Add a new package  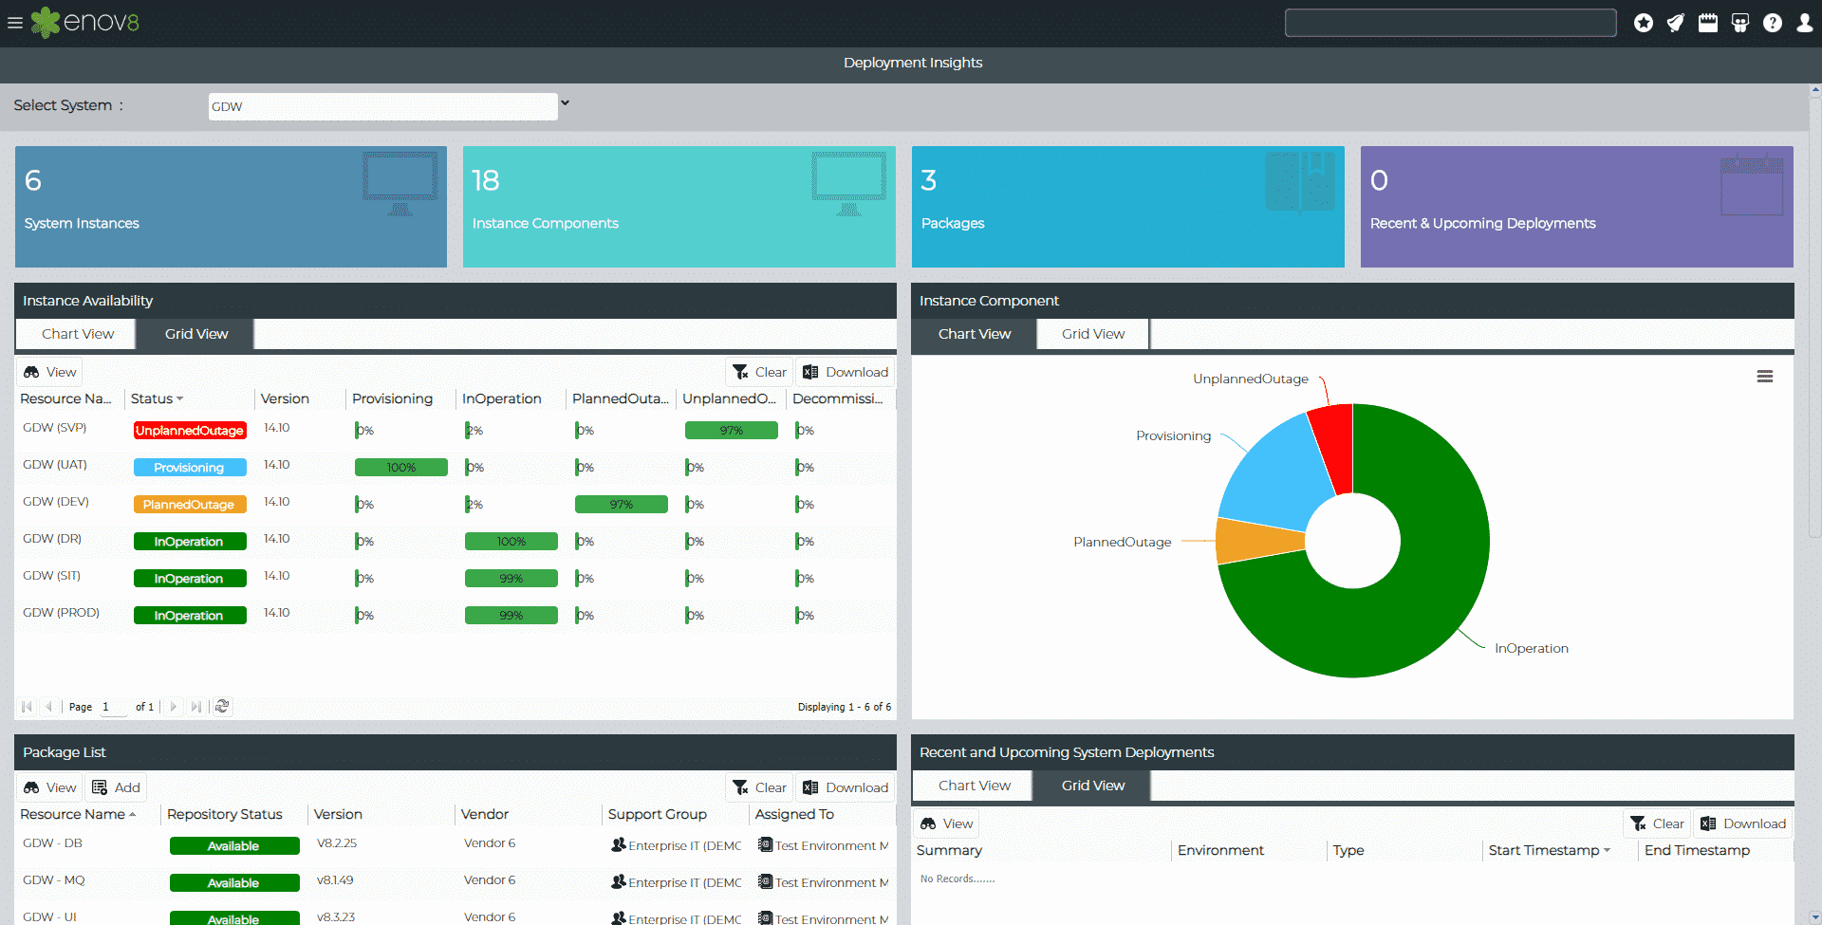pyautogui.click(x=116, y=787)
